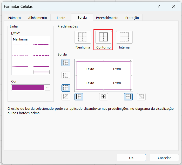Choose the Interna inside borders preset
182x165 pixels.
(124, 37)
